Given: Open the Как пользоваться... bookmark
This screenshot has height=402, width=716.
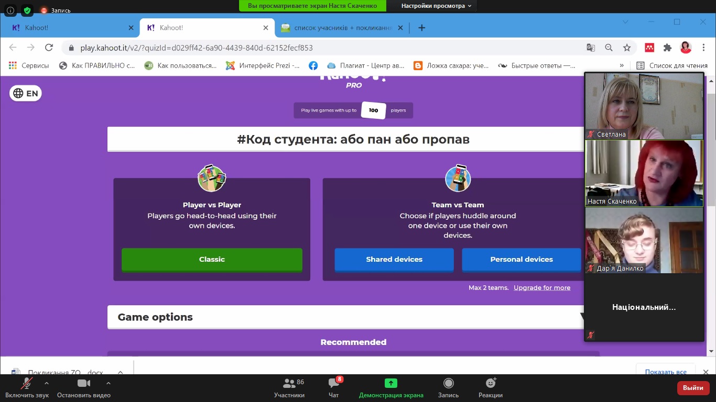Looking at the screenshot, I should pos(181,65).
